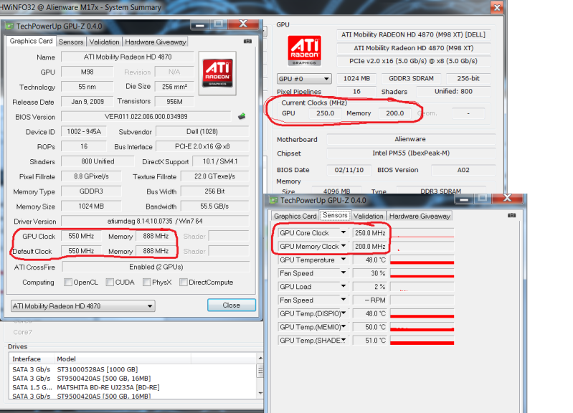Click the Memory Type GDDR3 value
Screen dimensions: 573x413
[x=91, y=191]
